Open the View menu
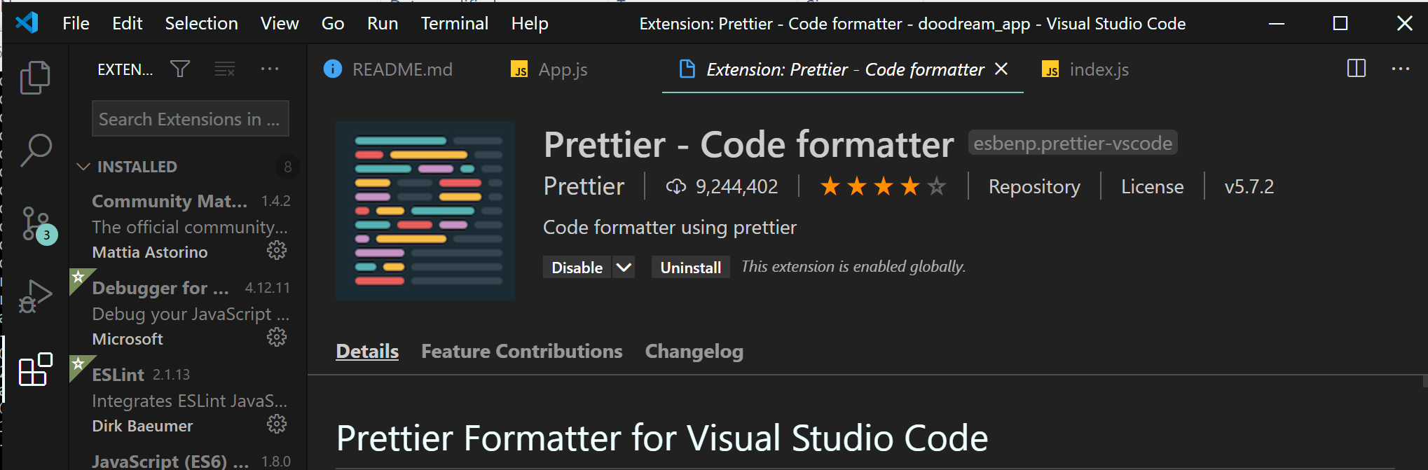Viewport: 1428px width, 470px height. point(280,23)
